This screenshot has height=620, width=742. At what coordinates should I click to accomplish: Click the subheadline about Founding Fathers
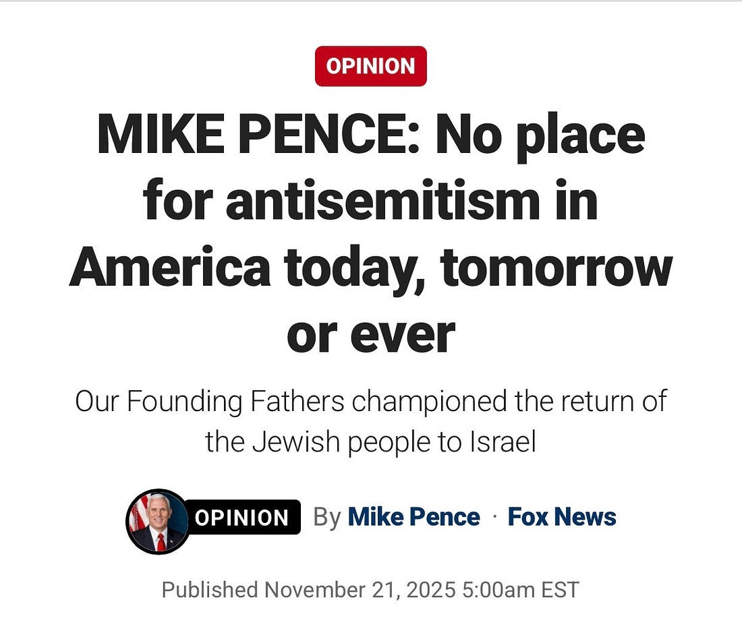(x=370, y=421)
